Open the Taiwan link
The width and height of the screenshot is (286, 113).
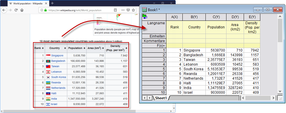pos(55,66)
